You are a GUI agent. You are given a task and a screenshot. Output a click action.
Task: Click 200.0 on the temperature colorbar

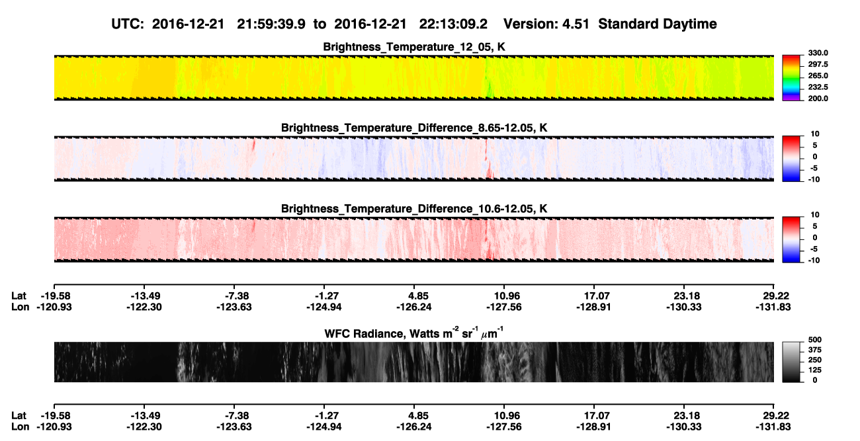(x=818, y=99)
